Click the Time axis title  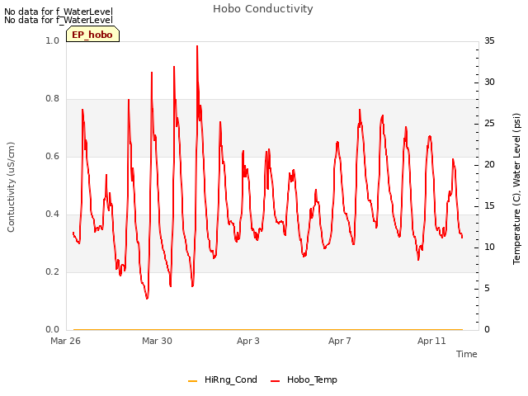pos(467,354)
